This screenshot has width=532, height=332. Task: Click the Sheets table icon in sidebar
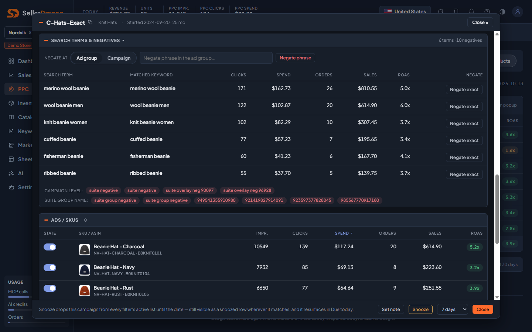tap(11, 159)
